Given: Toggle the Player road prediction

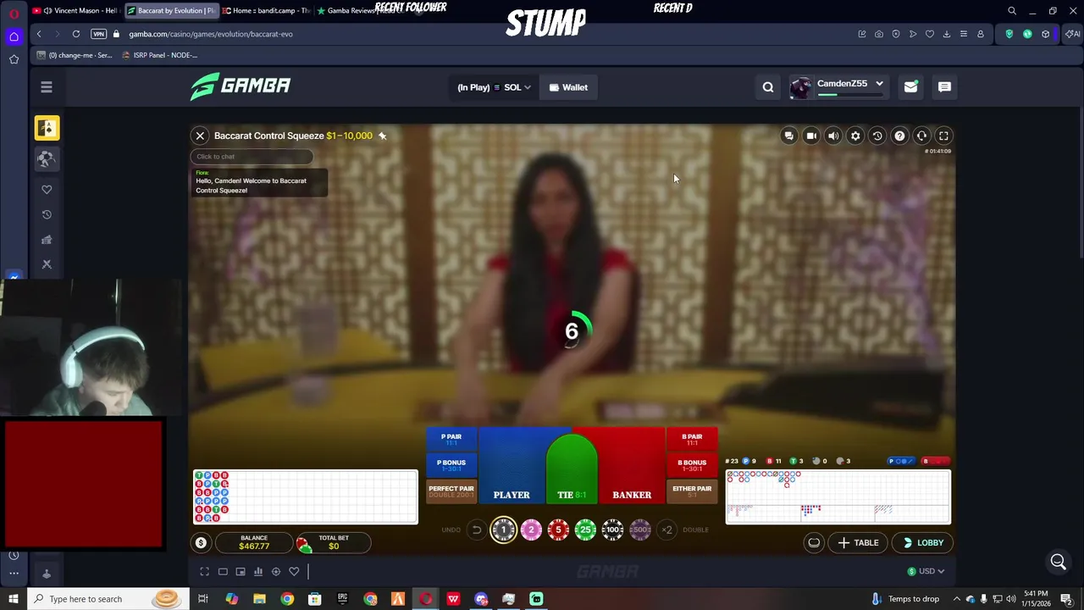Looking at the screenshot, I should (x=901, y=461).
